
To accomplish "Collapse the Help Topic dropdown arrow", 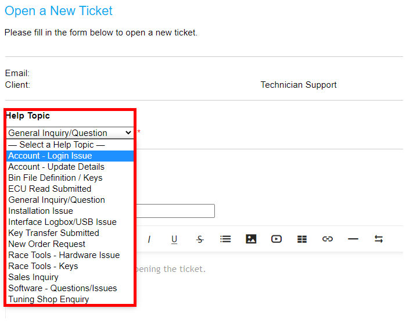I will click(128, 132).
